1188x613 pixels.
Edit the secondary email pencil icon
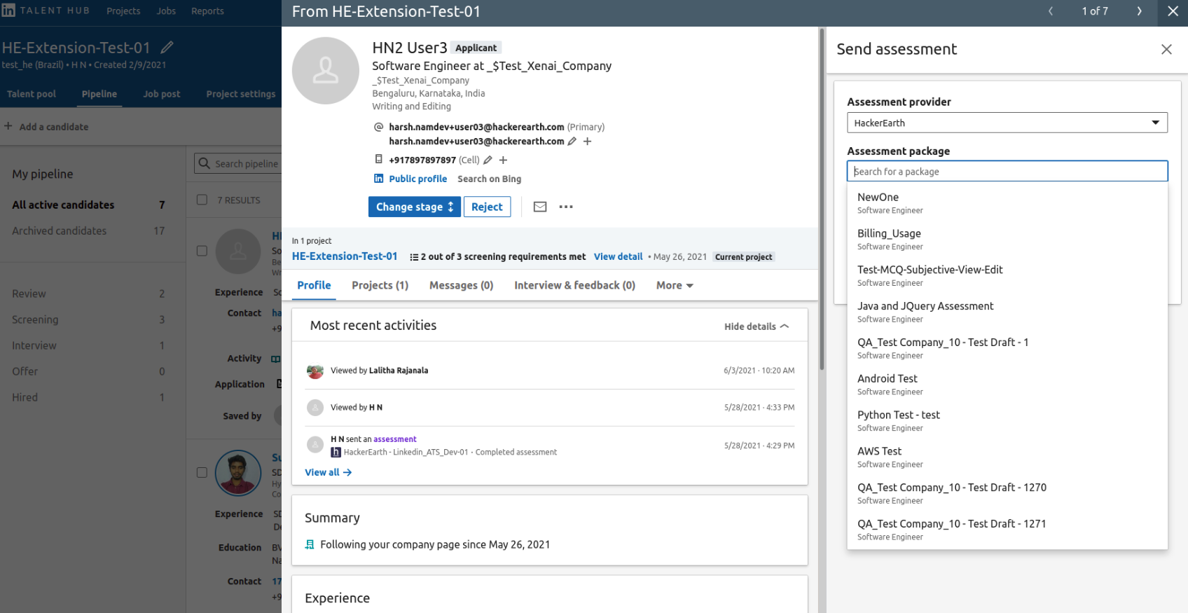(x=572, y=142)
